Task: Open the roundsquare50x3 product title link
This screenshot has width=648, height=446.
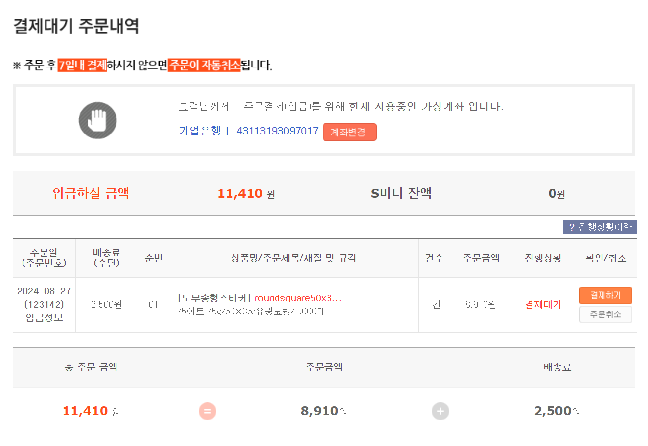Action: pyautogui.click(x=298, y=298)
